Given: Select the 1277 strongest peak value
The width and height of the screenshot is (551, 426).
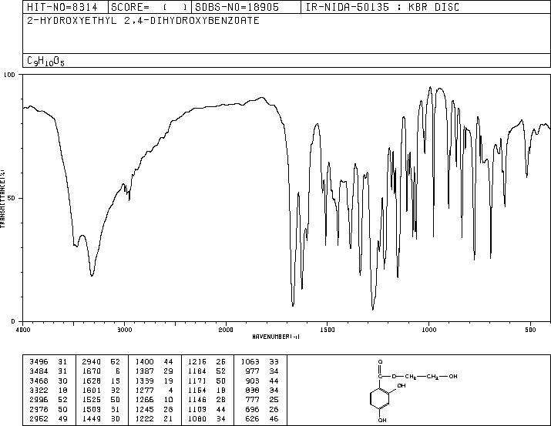Looking at the screenshot, I should click(144, 390).
